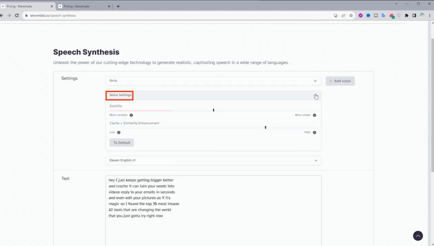The height and width of the screenshot is (246, 434).
Task: Click the info icon beside More stable
Action: point(314,115)
